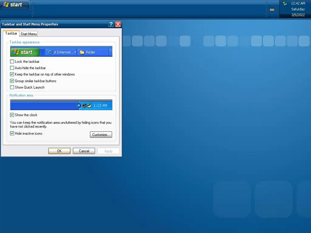Select the Taskbar tab
This screenshot has width=311, height=233.
11,33
